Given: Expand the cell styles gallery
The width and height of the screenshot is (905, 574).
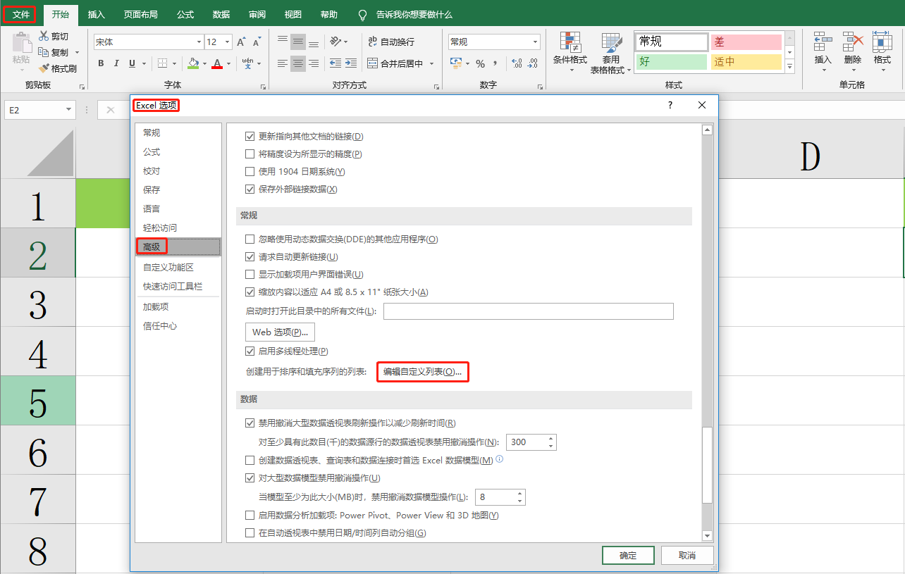Looking at the screenshot, I should (789, 68).
